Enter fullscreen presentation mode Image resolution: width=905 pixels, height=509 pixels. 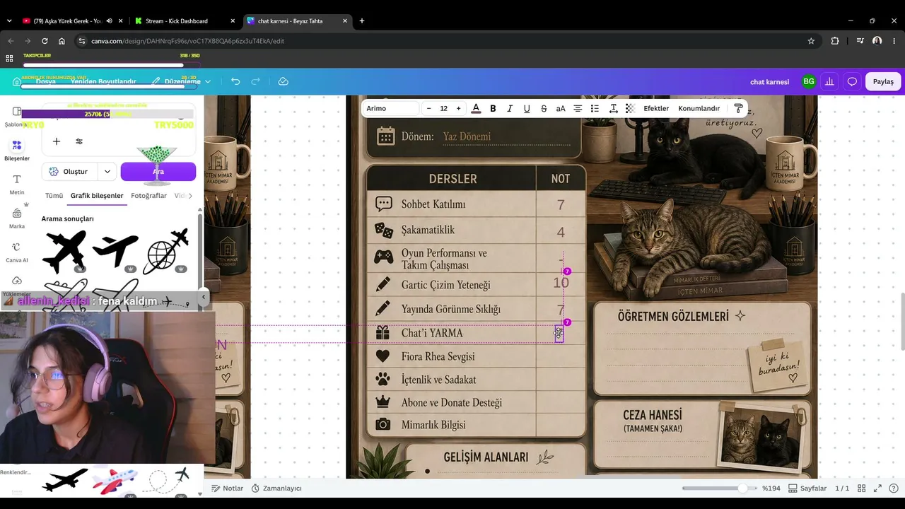coord(877,488)
